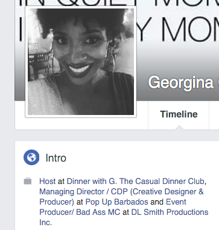The height and width of the screenshot is (230, 219).
Task: Click the globe icon beside Intro
Action: [x=31, y=157]
